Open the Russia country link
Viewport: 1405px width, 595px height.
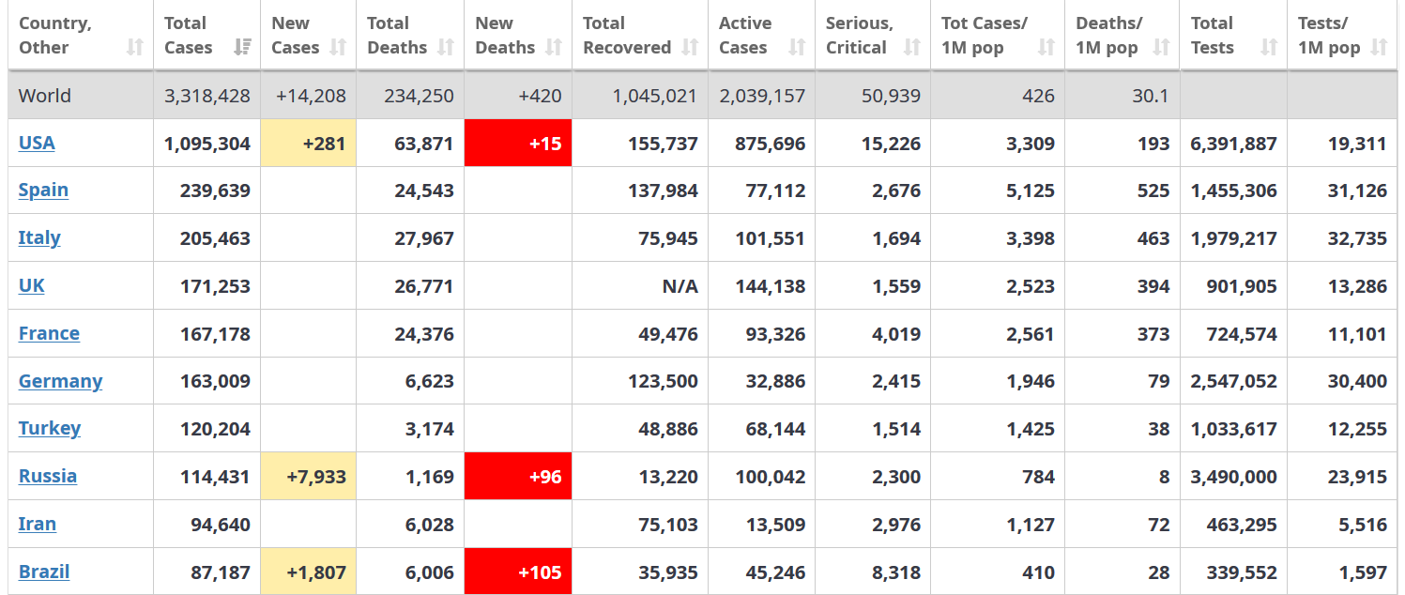click(48, 476)
